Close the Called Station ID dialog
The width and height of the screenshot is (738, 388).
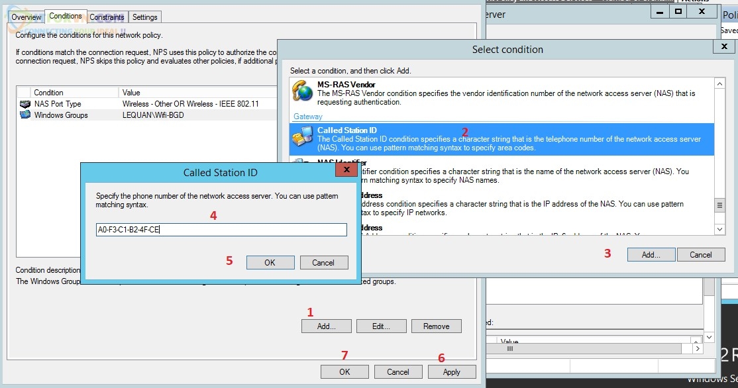346,170
